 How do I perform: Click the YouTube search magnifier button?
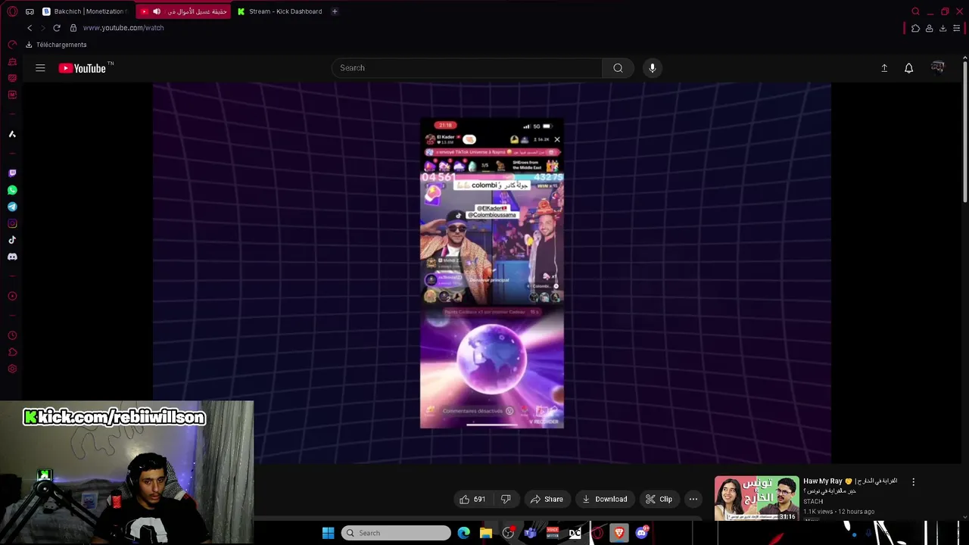[x=618, y=68]
